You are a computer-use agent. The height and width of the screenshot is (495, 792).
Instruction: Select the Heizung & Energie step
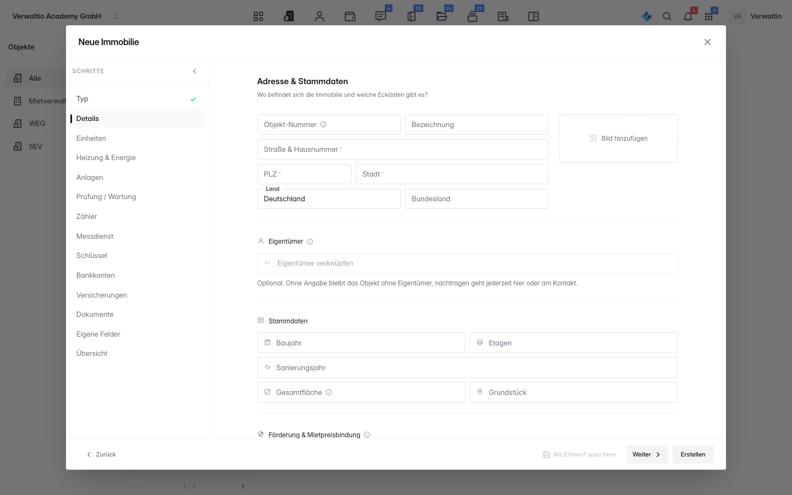coord(137,158)
